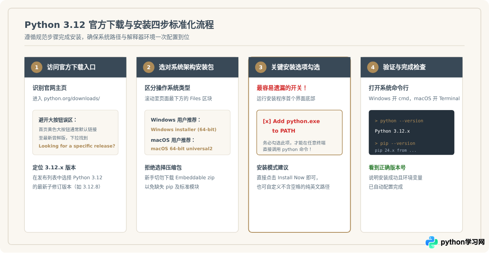Screen dimensions: 489x253
Task: Click the header '访问官方下载入口'
Action: [71, 67]
